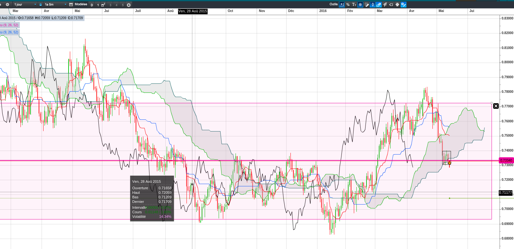
Task: Switch to template slot 5
Action: click(123, 5)
